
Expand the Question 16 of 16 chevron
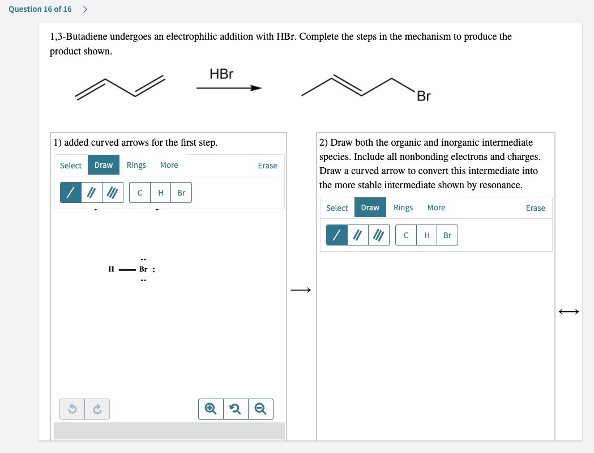pos(84,9)
